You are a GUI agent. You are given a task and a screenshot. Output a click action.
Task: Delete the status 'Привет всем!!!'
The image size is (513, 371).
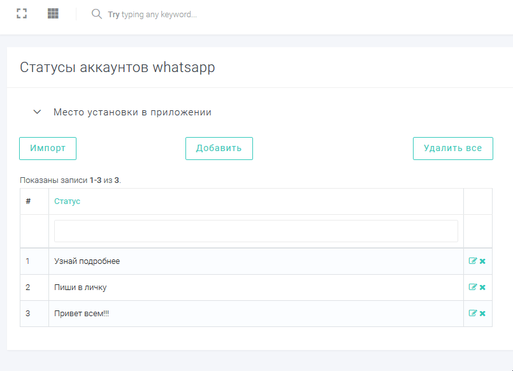(482, 314)
